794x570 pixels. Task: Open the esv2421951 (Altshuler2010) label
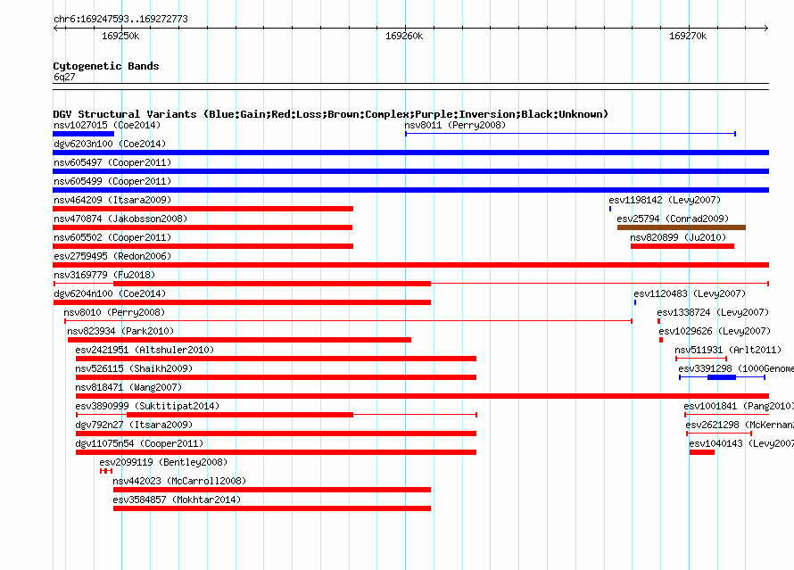pos(145,350)
